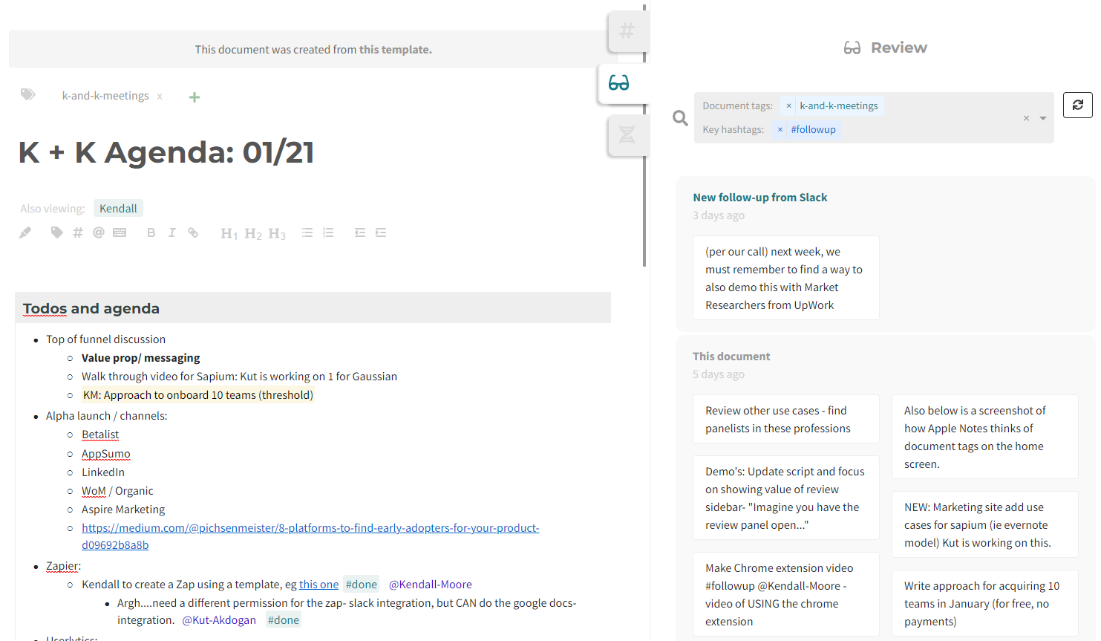Click the document vertical scrollbar
The image size is (1101, 641).
[x=644, y=149]
